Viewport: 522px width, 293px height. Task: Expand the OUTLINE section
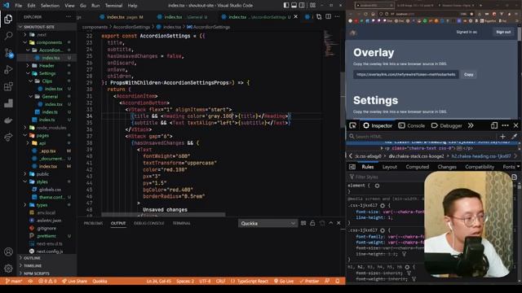coord(32,258)
